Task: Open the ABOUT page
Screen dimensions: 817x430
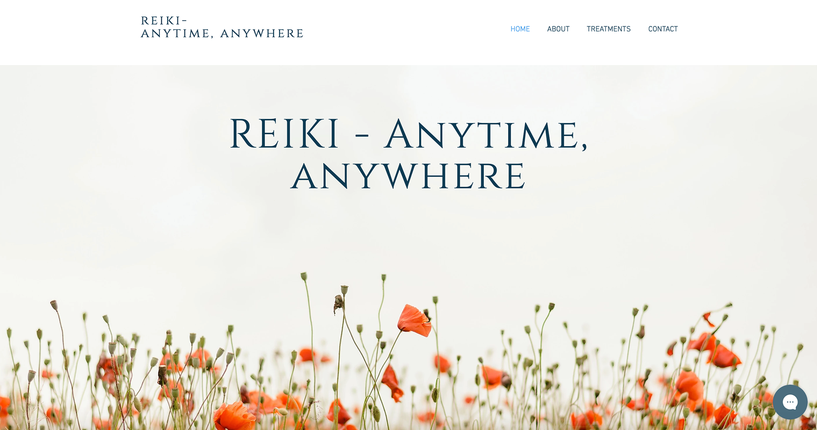Action: point(558,29)
